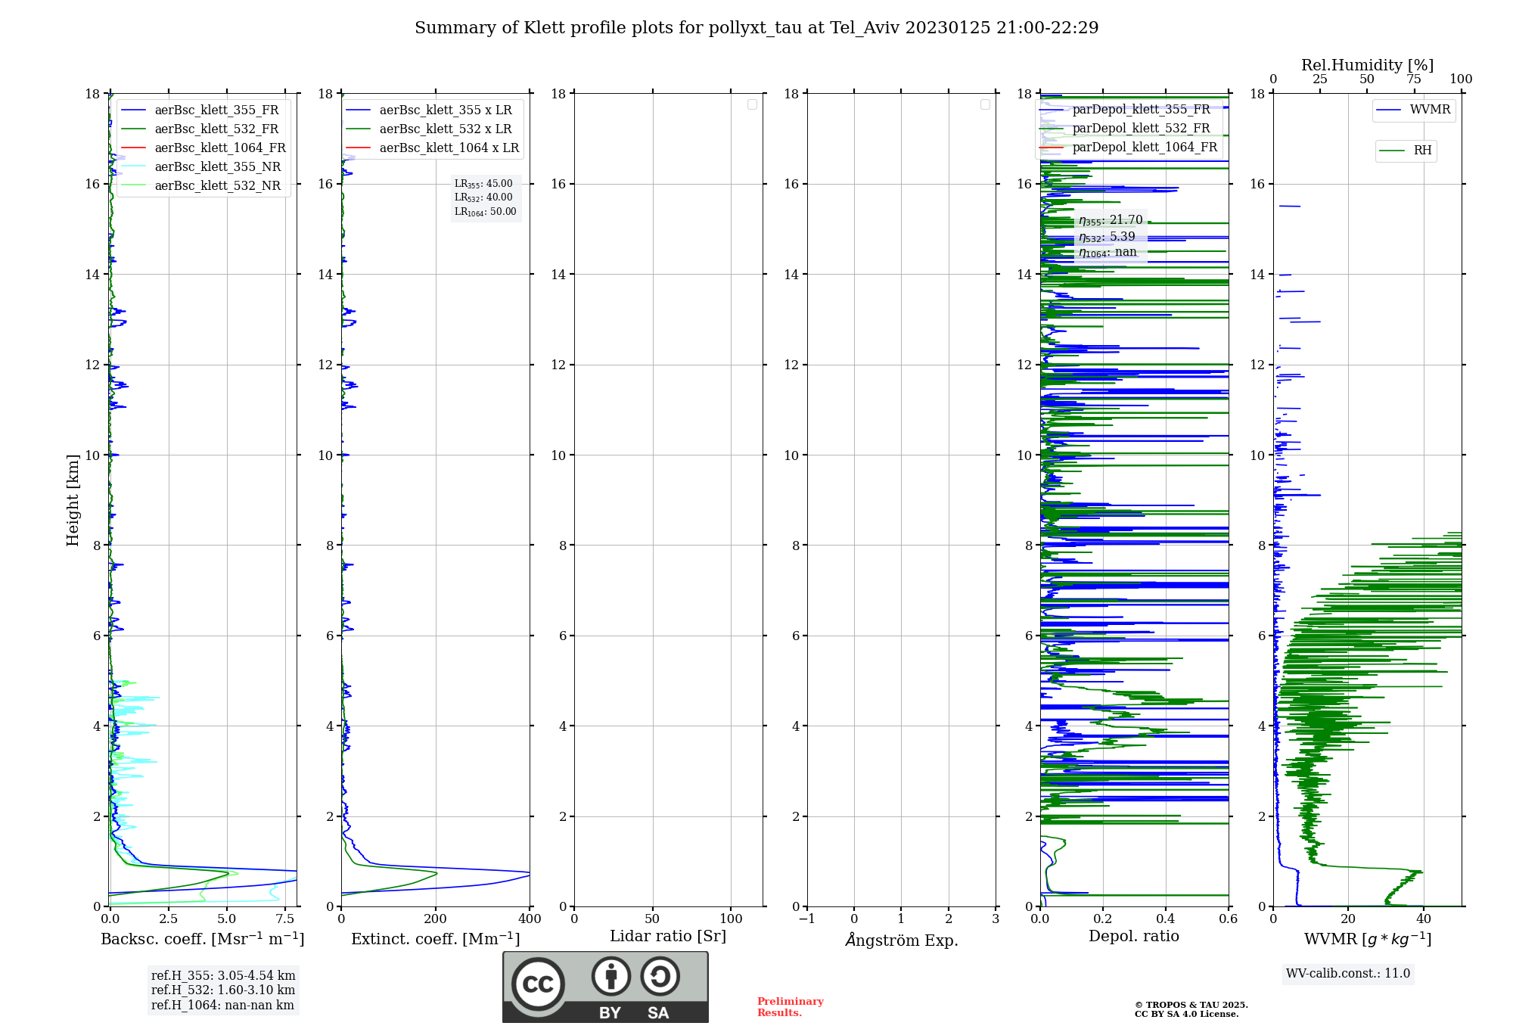Image resolution: width=1513 pixels, height=1029 pixels.
Task: Click the LR355: 45.00 annotation
Action: click(483, 184)
